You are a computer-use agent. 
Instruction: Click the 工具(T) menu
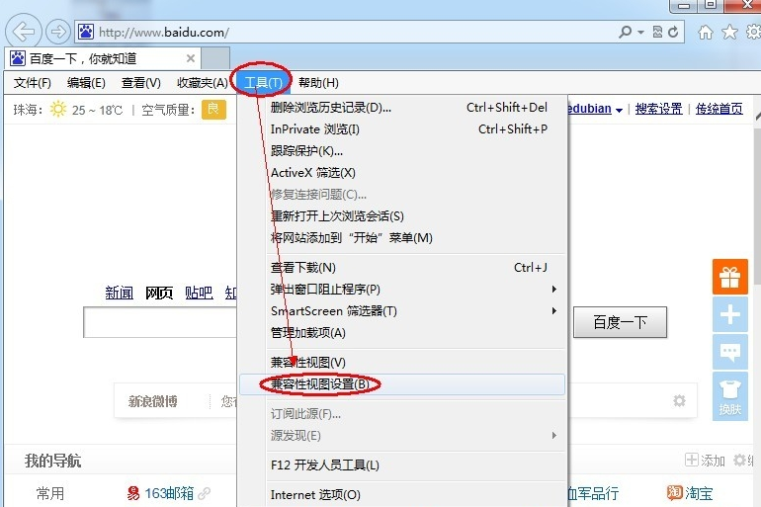(x=263, y=83)
